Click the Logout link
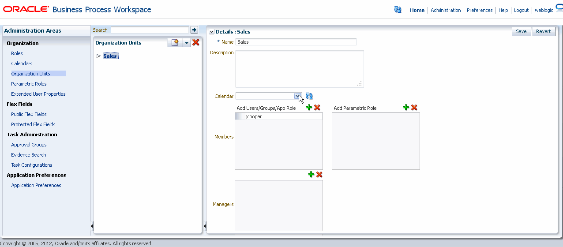Image resolution: width=563 pixels, height=247 pixels. coord(521,10)
